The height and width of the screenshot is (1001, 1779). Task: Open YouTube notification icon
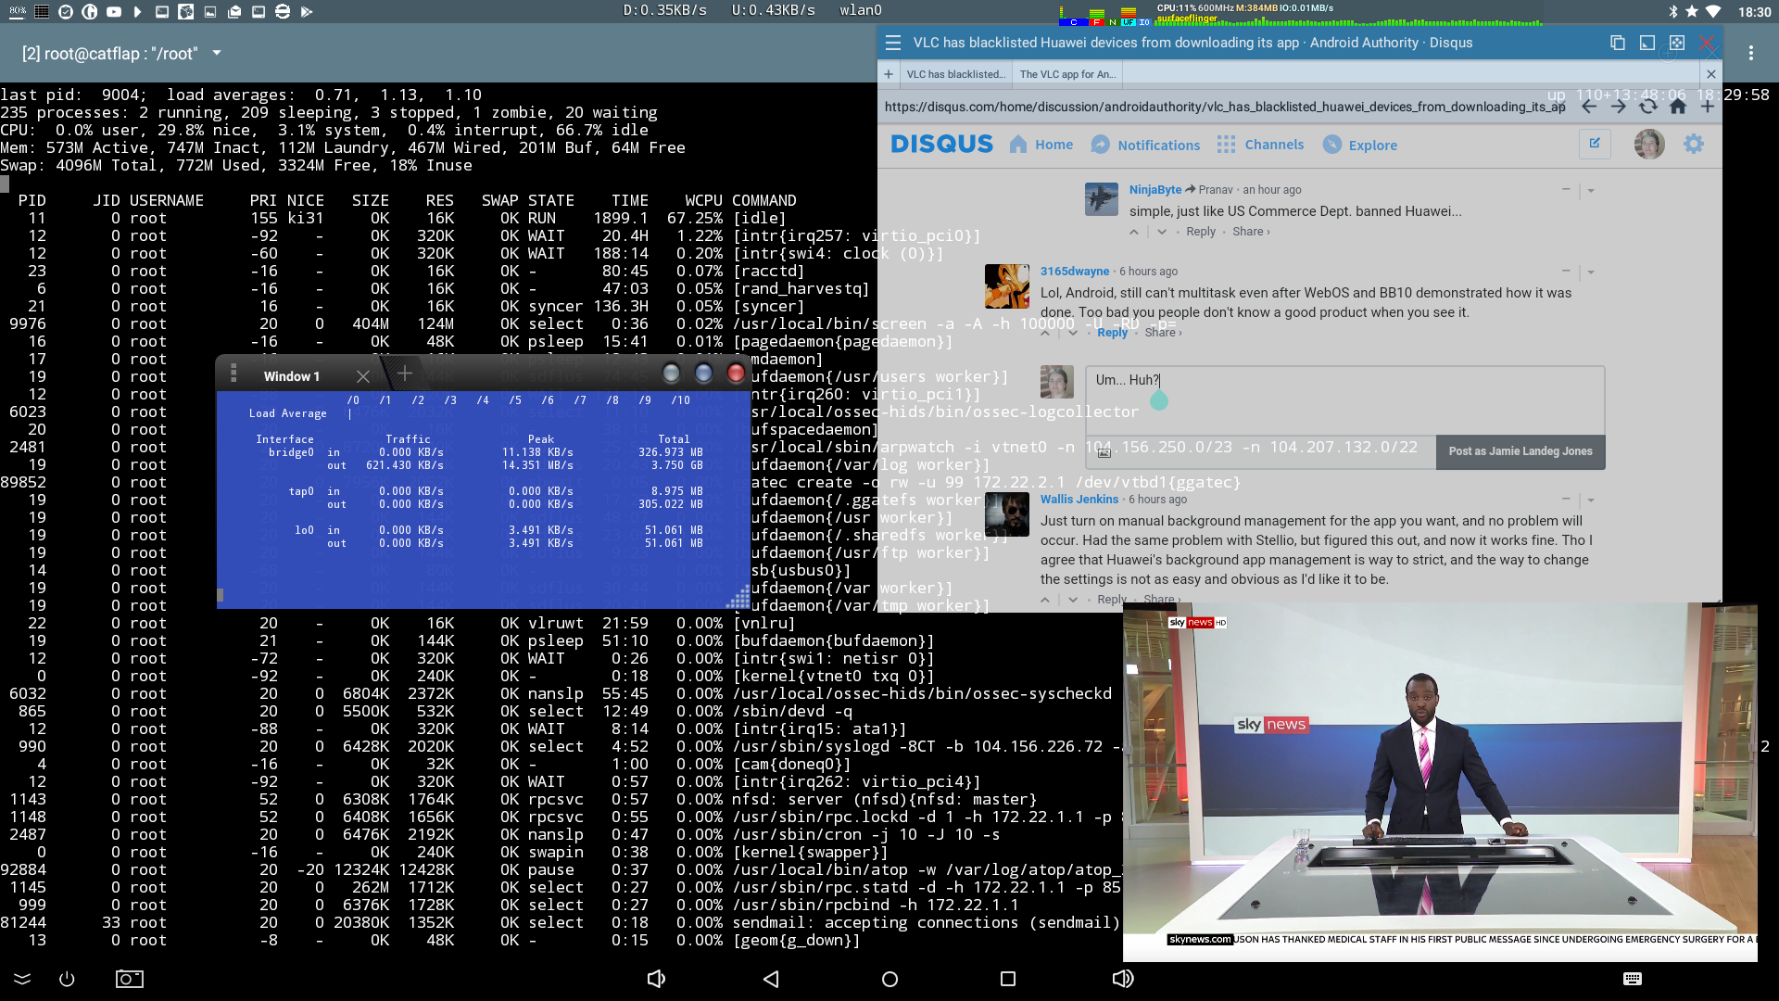pos(114,11)
